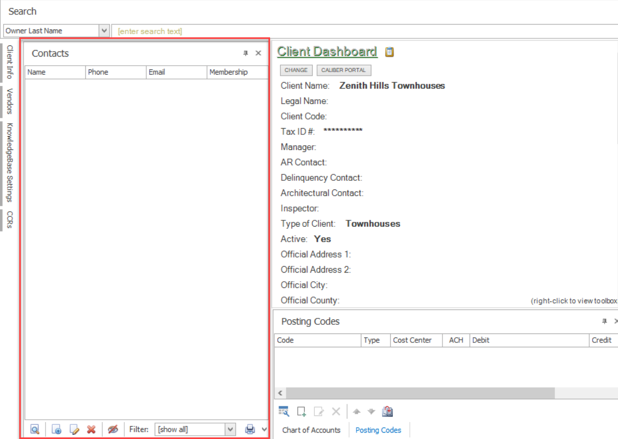The height and width of the screenshot is (439, 618).
Task: Sort posting codes by Type column
Action: pyautogui.click(x=376, y=340)
